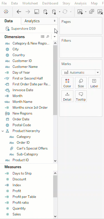Image resolution: width=104 pixels, height=219 pixels.
Task: Click the Color marks card button
Action: pos(67,83)
